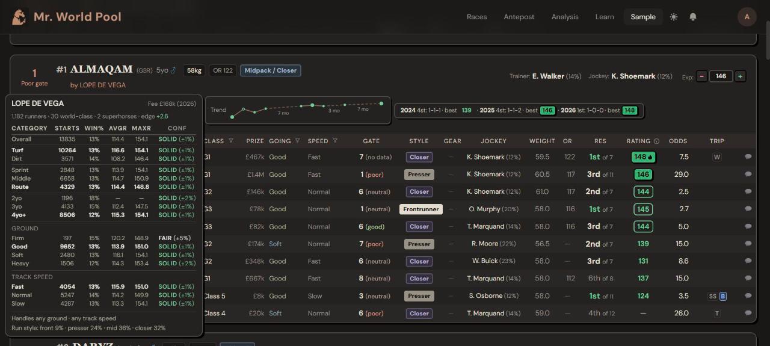Open comment icon on the 2.5 odds row
Screen dimensions: 770x346
click(x=748, y=191)
